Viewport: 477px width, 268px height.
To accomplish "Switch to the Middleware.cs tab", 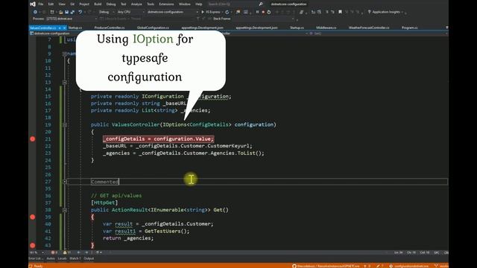I will [326, 28].
